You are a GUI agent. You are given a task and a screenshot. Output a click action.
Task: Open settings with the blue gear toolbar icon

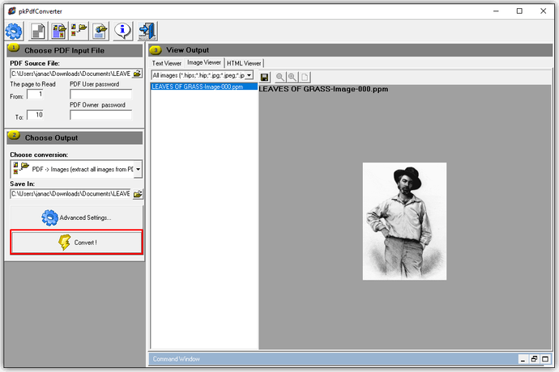(14, 31)
